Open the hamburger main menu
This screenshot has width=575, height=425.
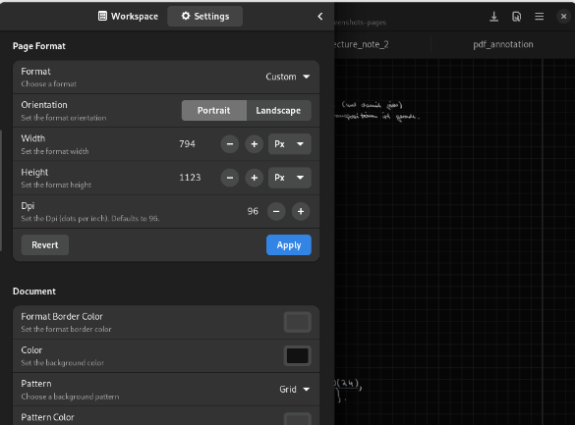539,17
